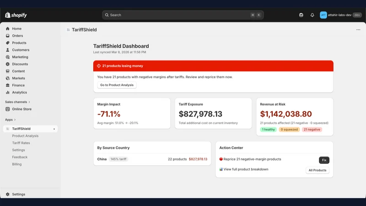Click the Shopify logo
Viewport: 366px width, 206px height.
(16, 15)
